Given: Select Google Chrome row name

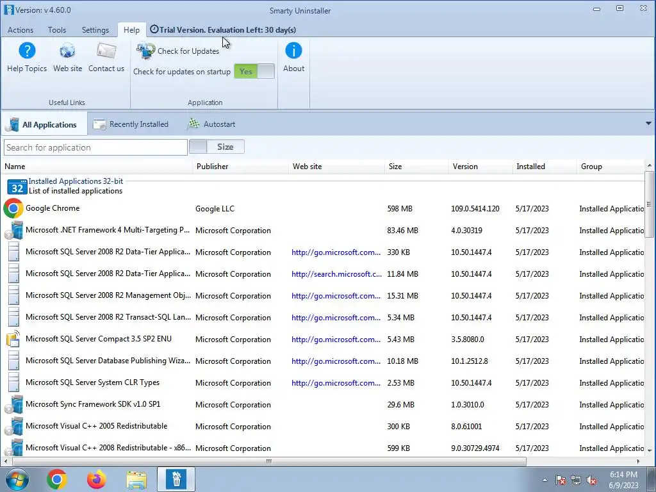Looking at the screenshot, I should [53, 208].
